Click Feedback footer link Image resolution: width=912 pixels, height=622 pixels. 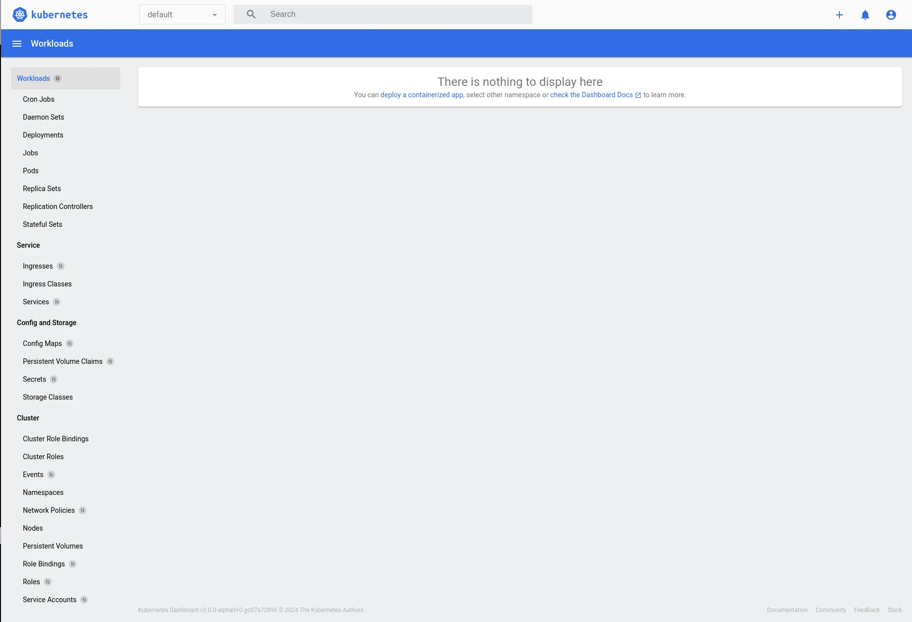point(867,610)
